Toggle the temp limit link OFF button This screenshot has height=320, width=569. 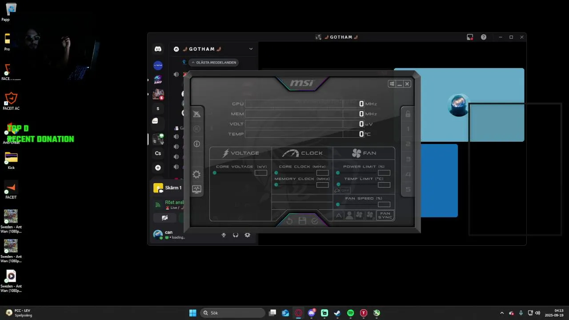[x=342, y=190]
